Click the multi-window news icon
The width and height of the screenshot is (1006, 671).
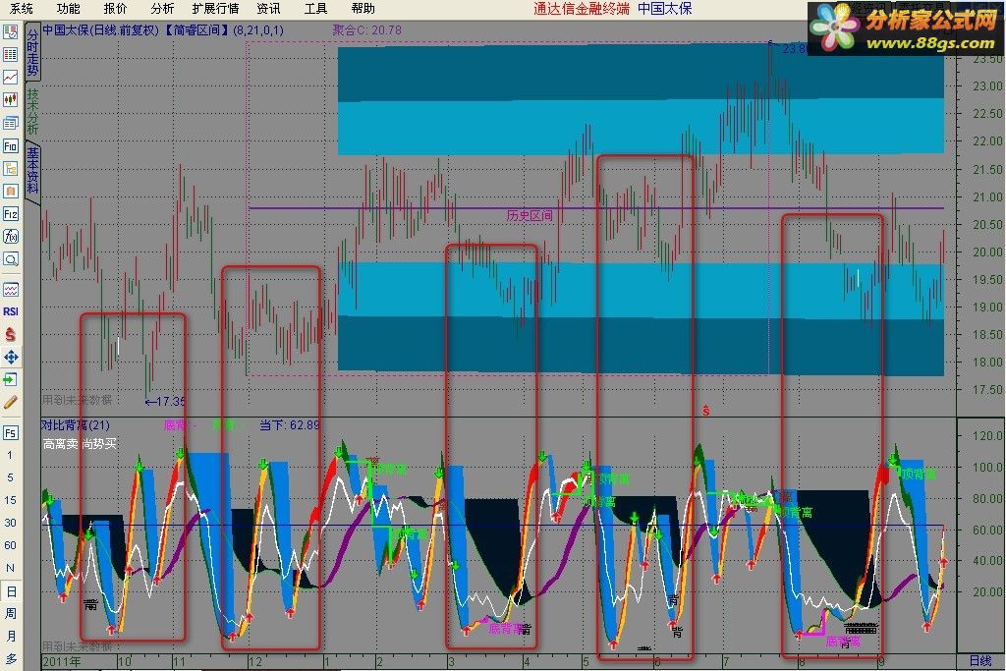10,123
